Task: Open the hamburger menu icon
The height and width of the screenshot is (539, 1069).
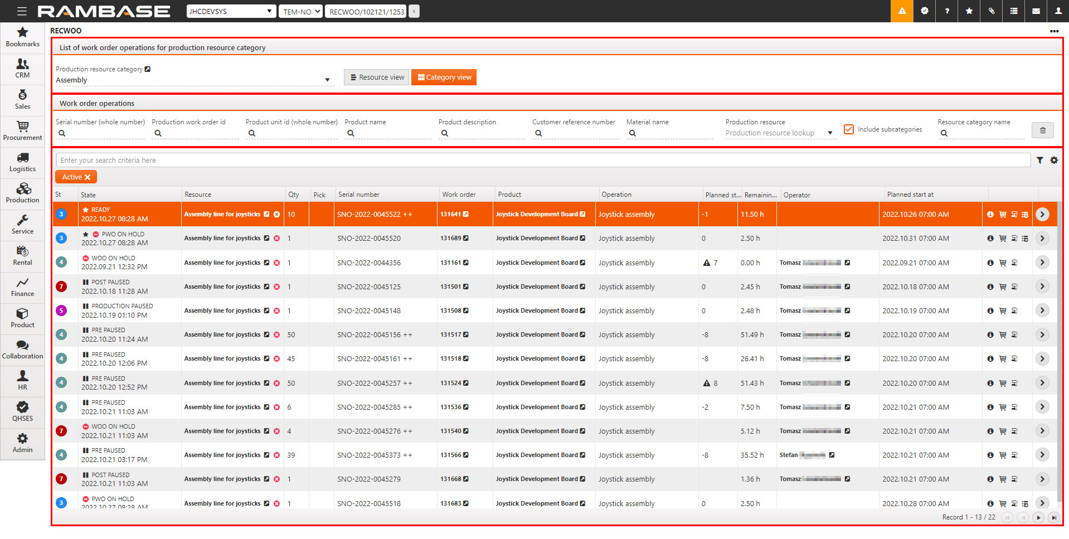Action: pos(22,11)
